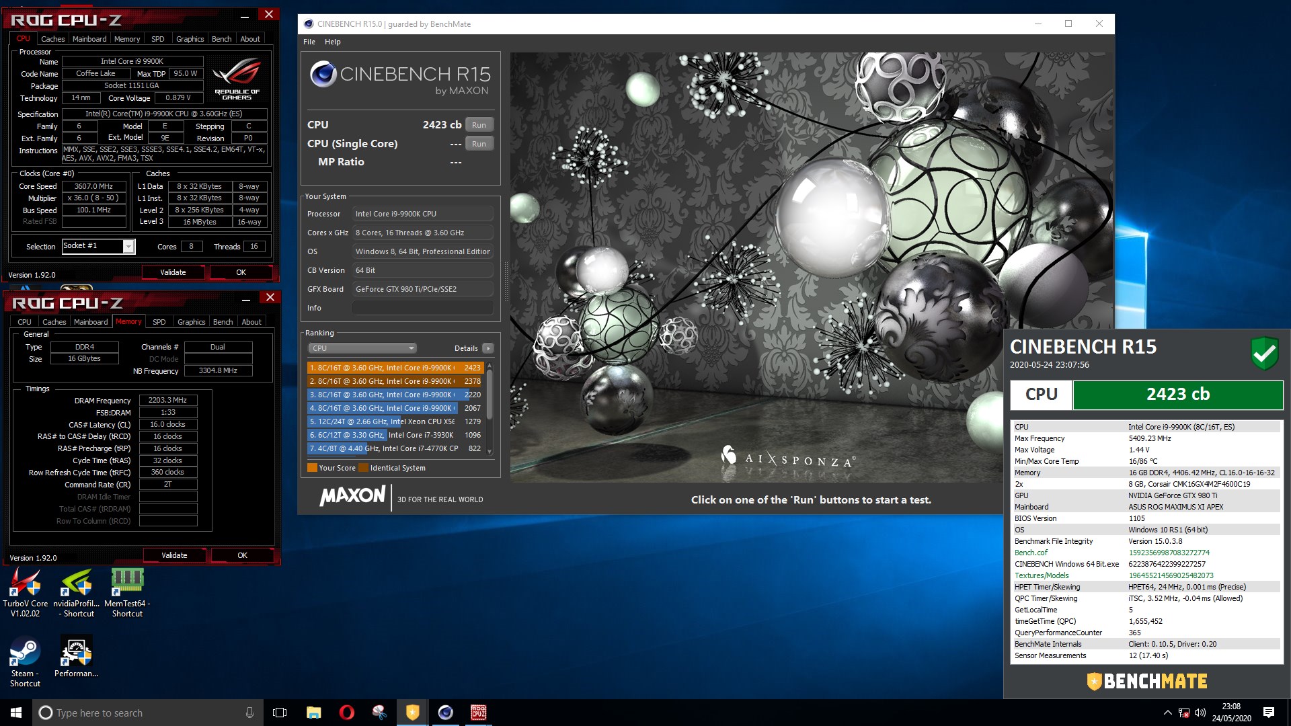Open nvidiaProfileInspector desktop shortcut
Screen dimensions: 1291x726
76,592
